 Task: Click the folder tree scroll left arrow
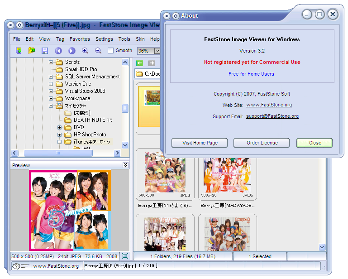(x=14, y=153)
